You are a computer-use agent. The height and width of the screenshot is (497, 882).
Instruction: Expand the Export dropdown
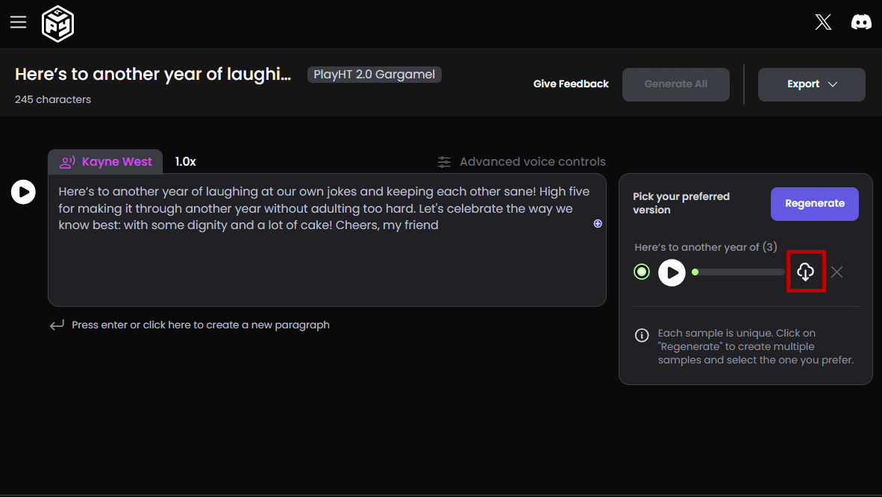click(x=811, y=84)
